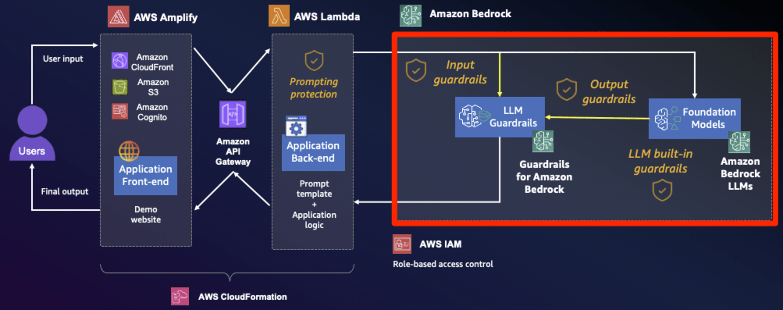Click the Output guardrails shield icon

[567, 89]
